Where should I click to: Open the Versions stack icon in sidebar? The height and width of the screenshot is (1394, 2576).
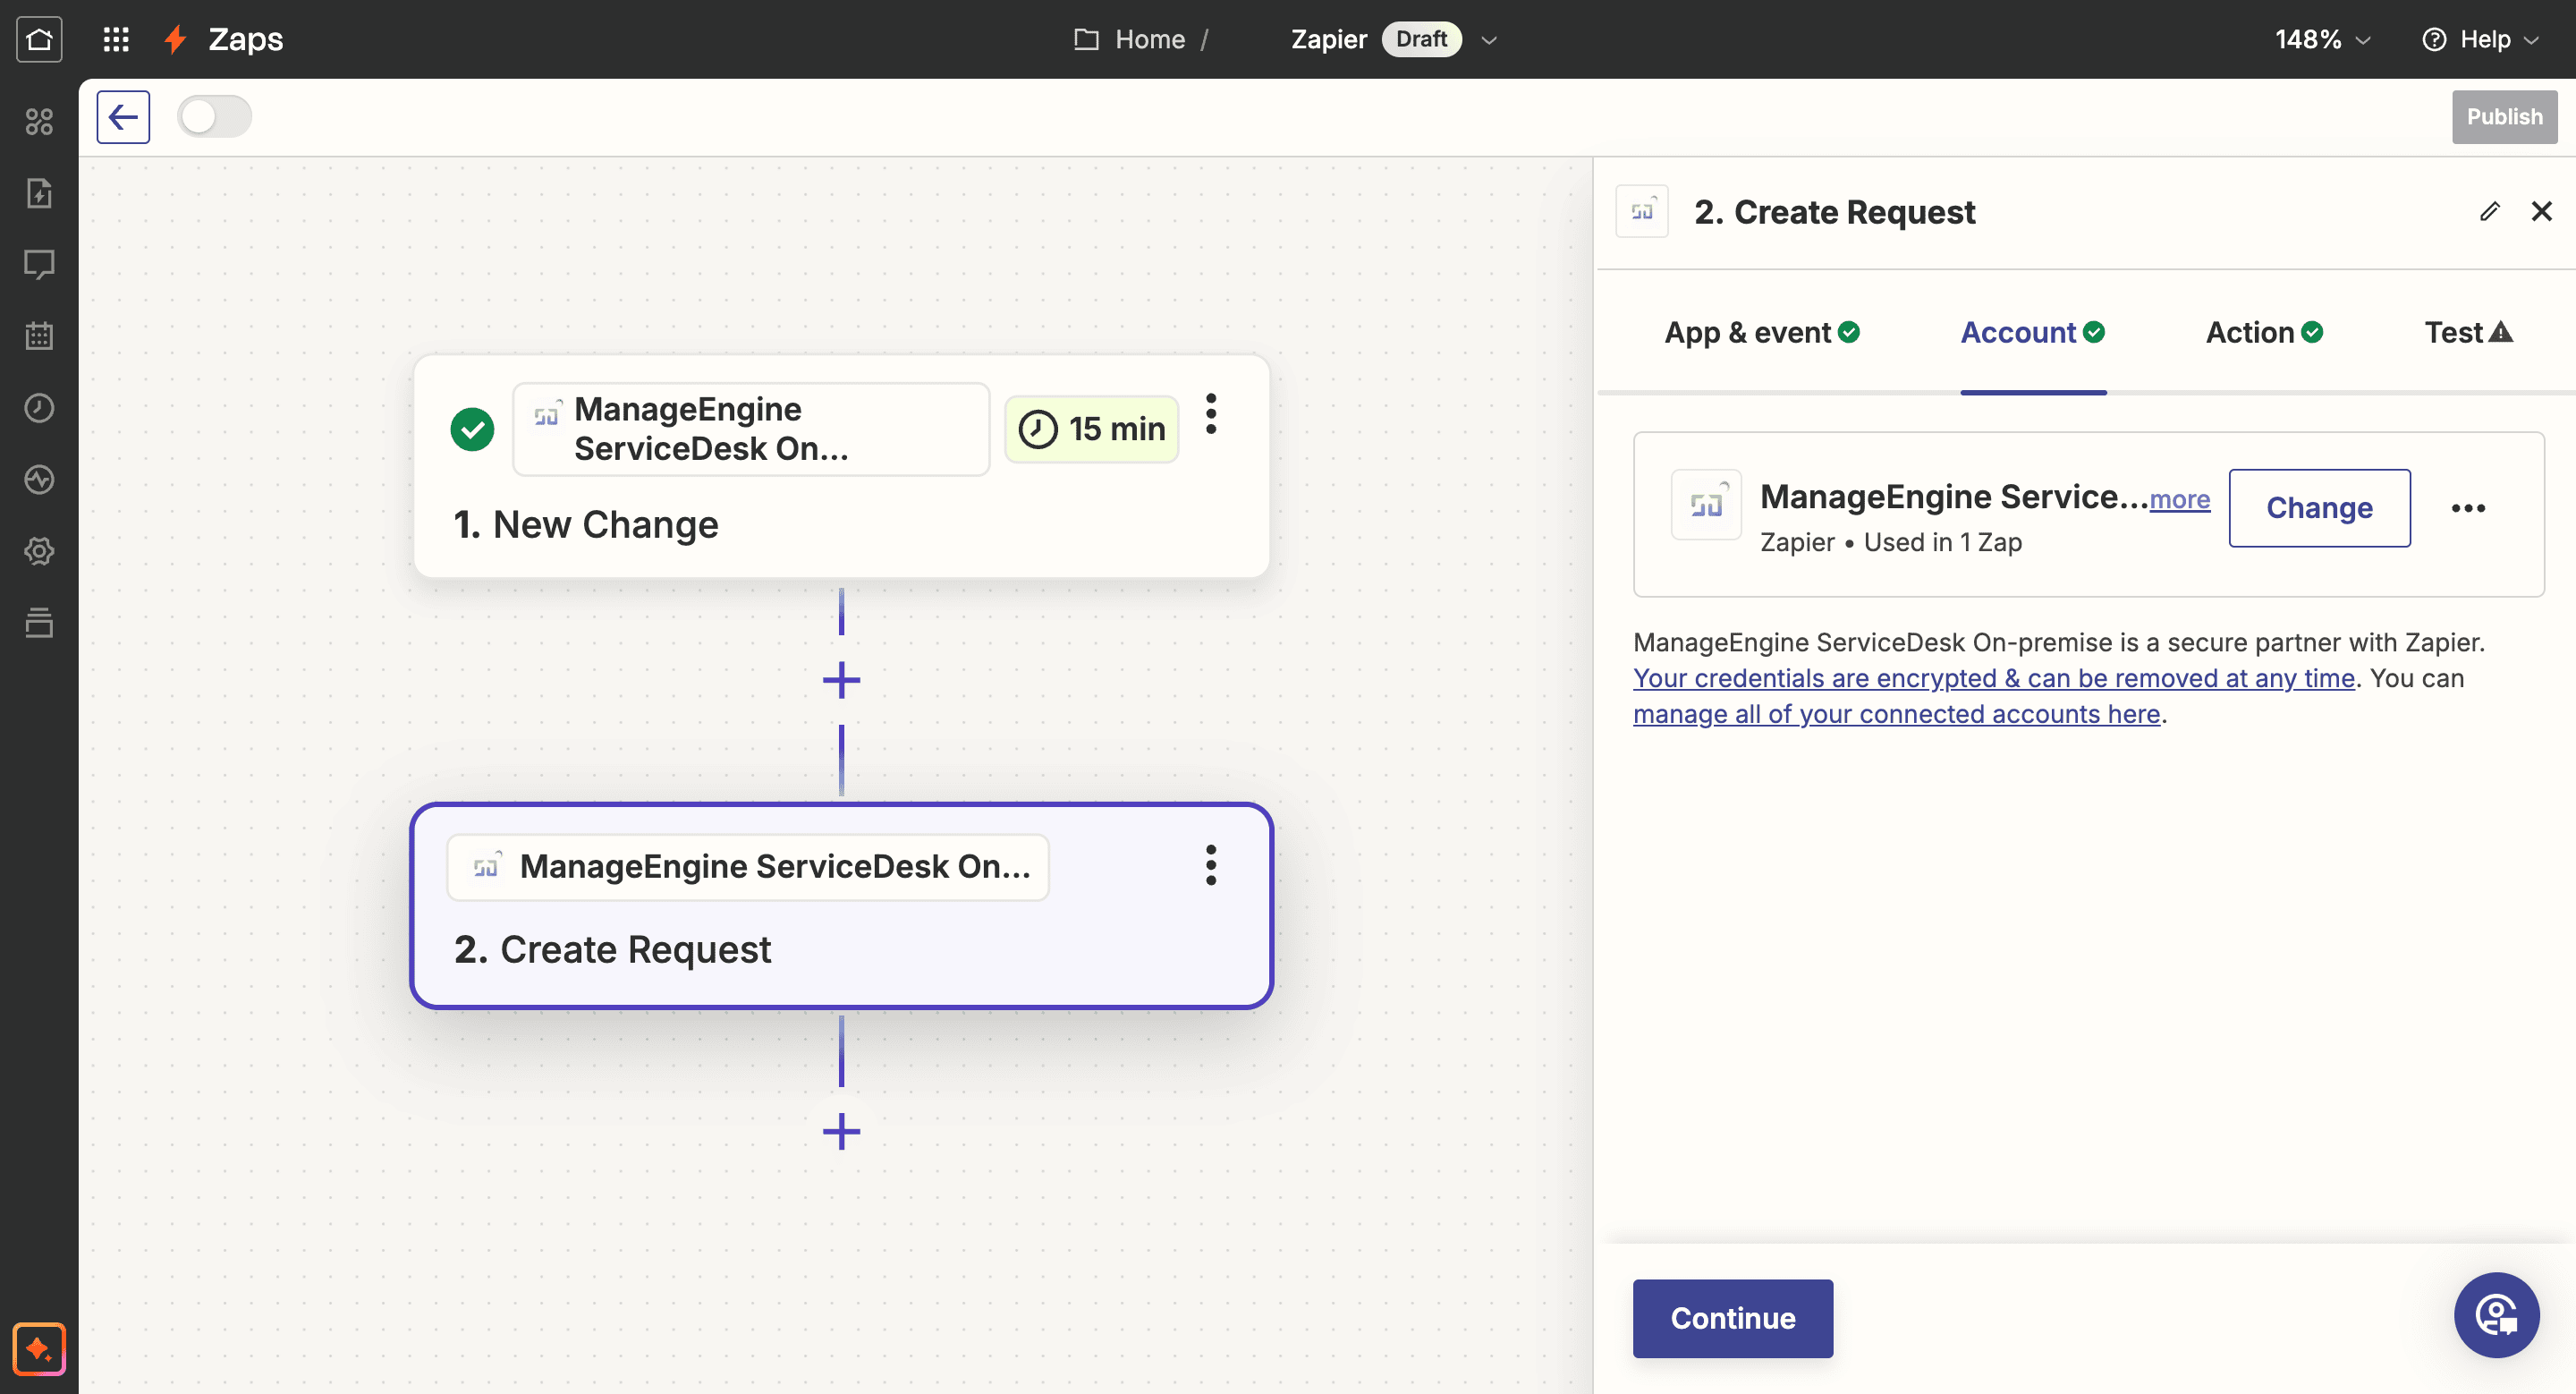click(39, 623)
